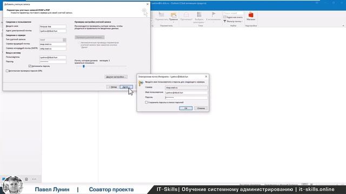This screenshot has height=194, width=346.
Task: Confirm password dialog with OK
Action: tap(185, 108)
